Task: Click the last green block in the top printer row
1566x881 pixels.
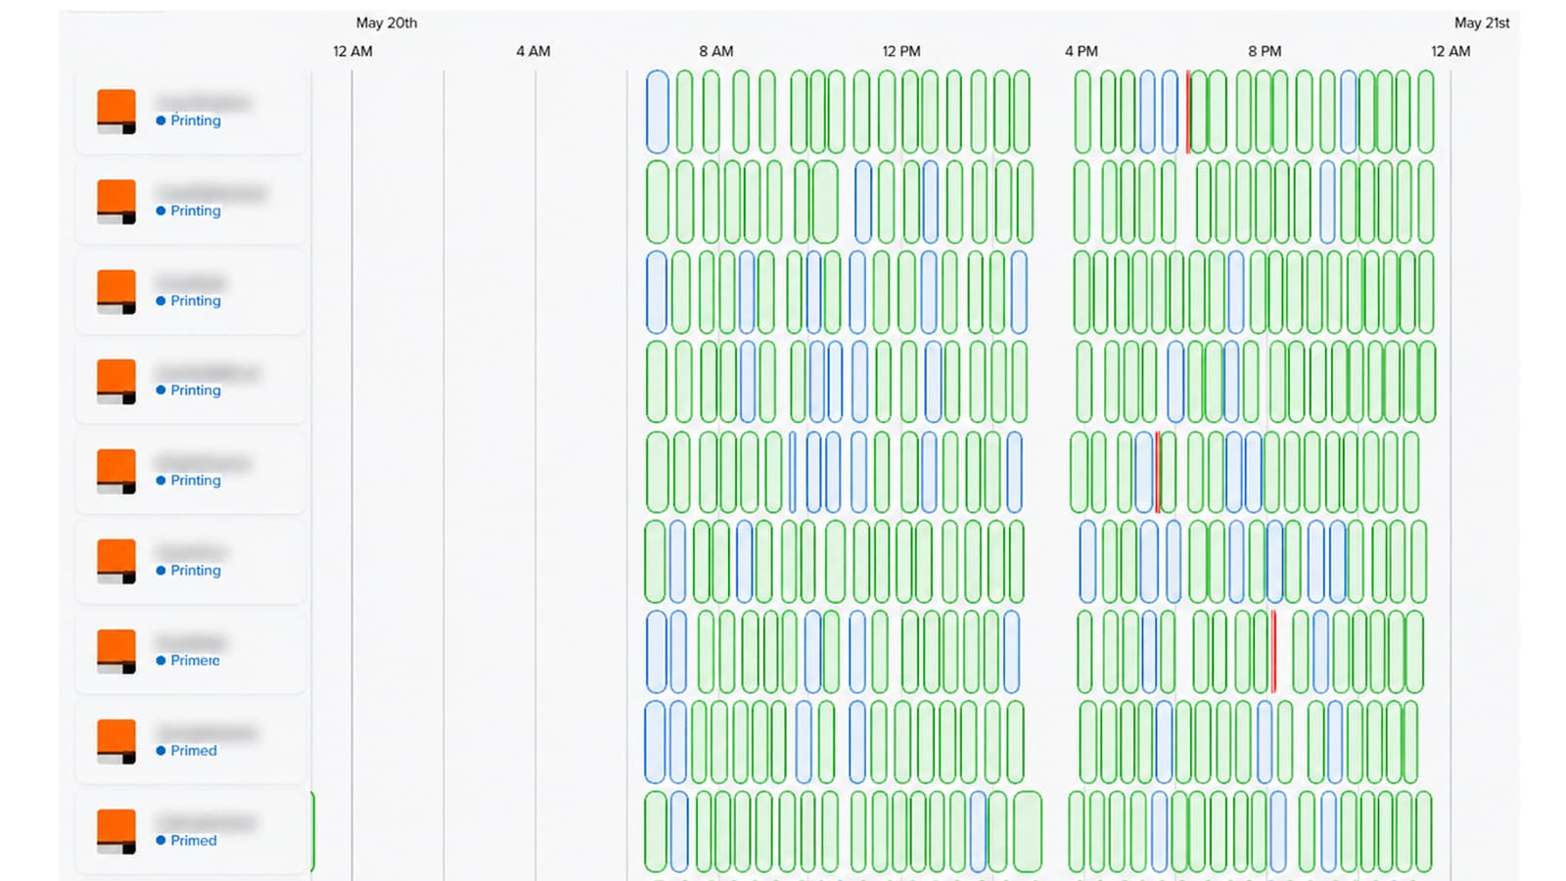Action: (x=1426, y=112)
